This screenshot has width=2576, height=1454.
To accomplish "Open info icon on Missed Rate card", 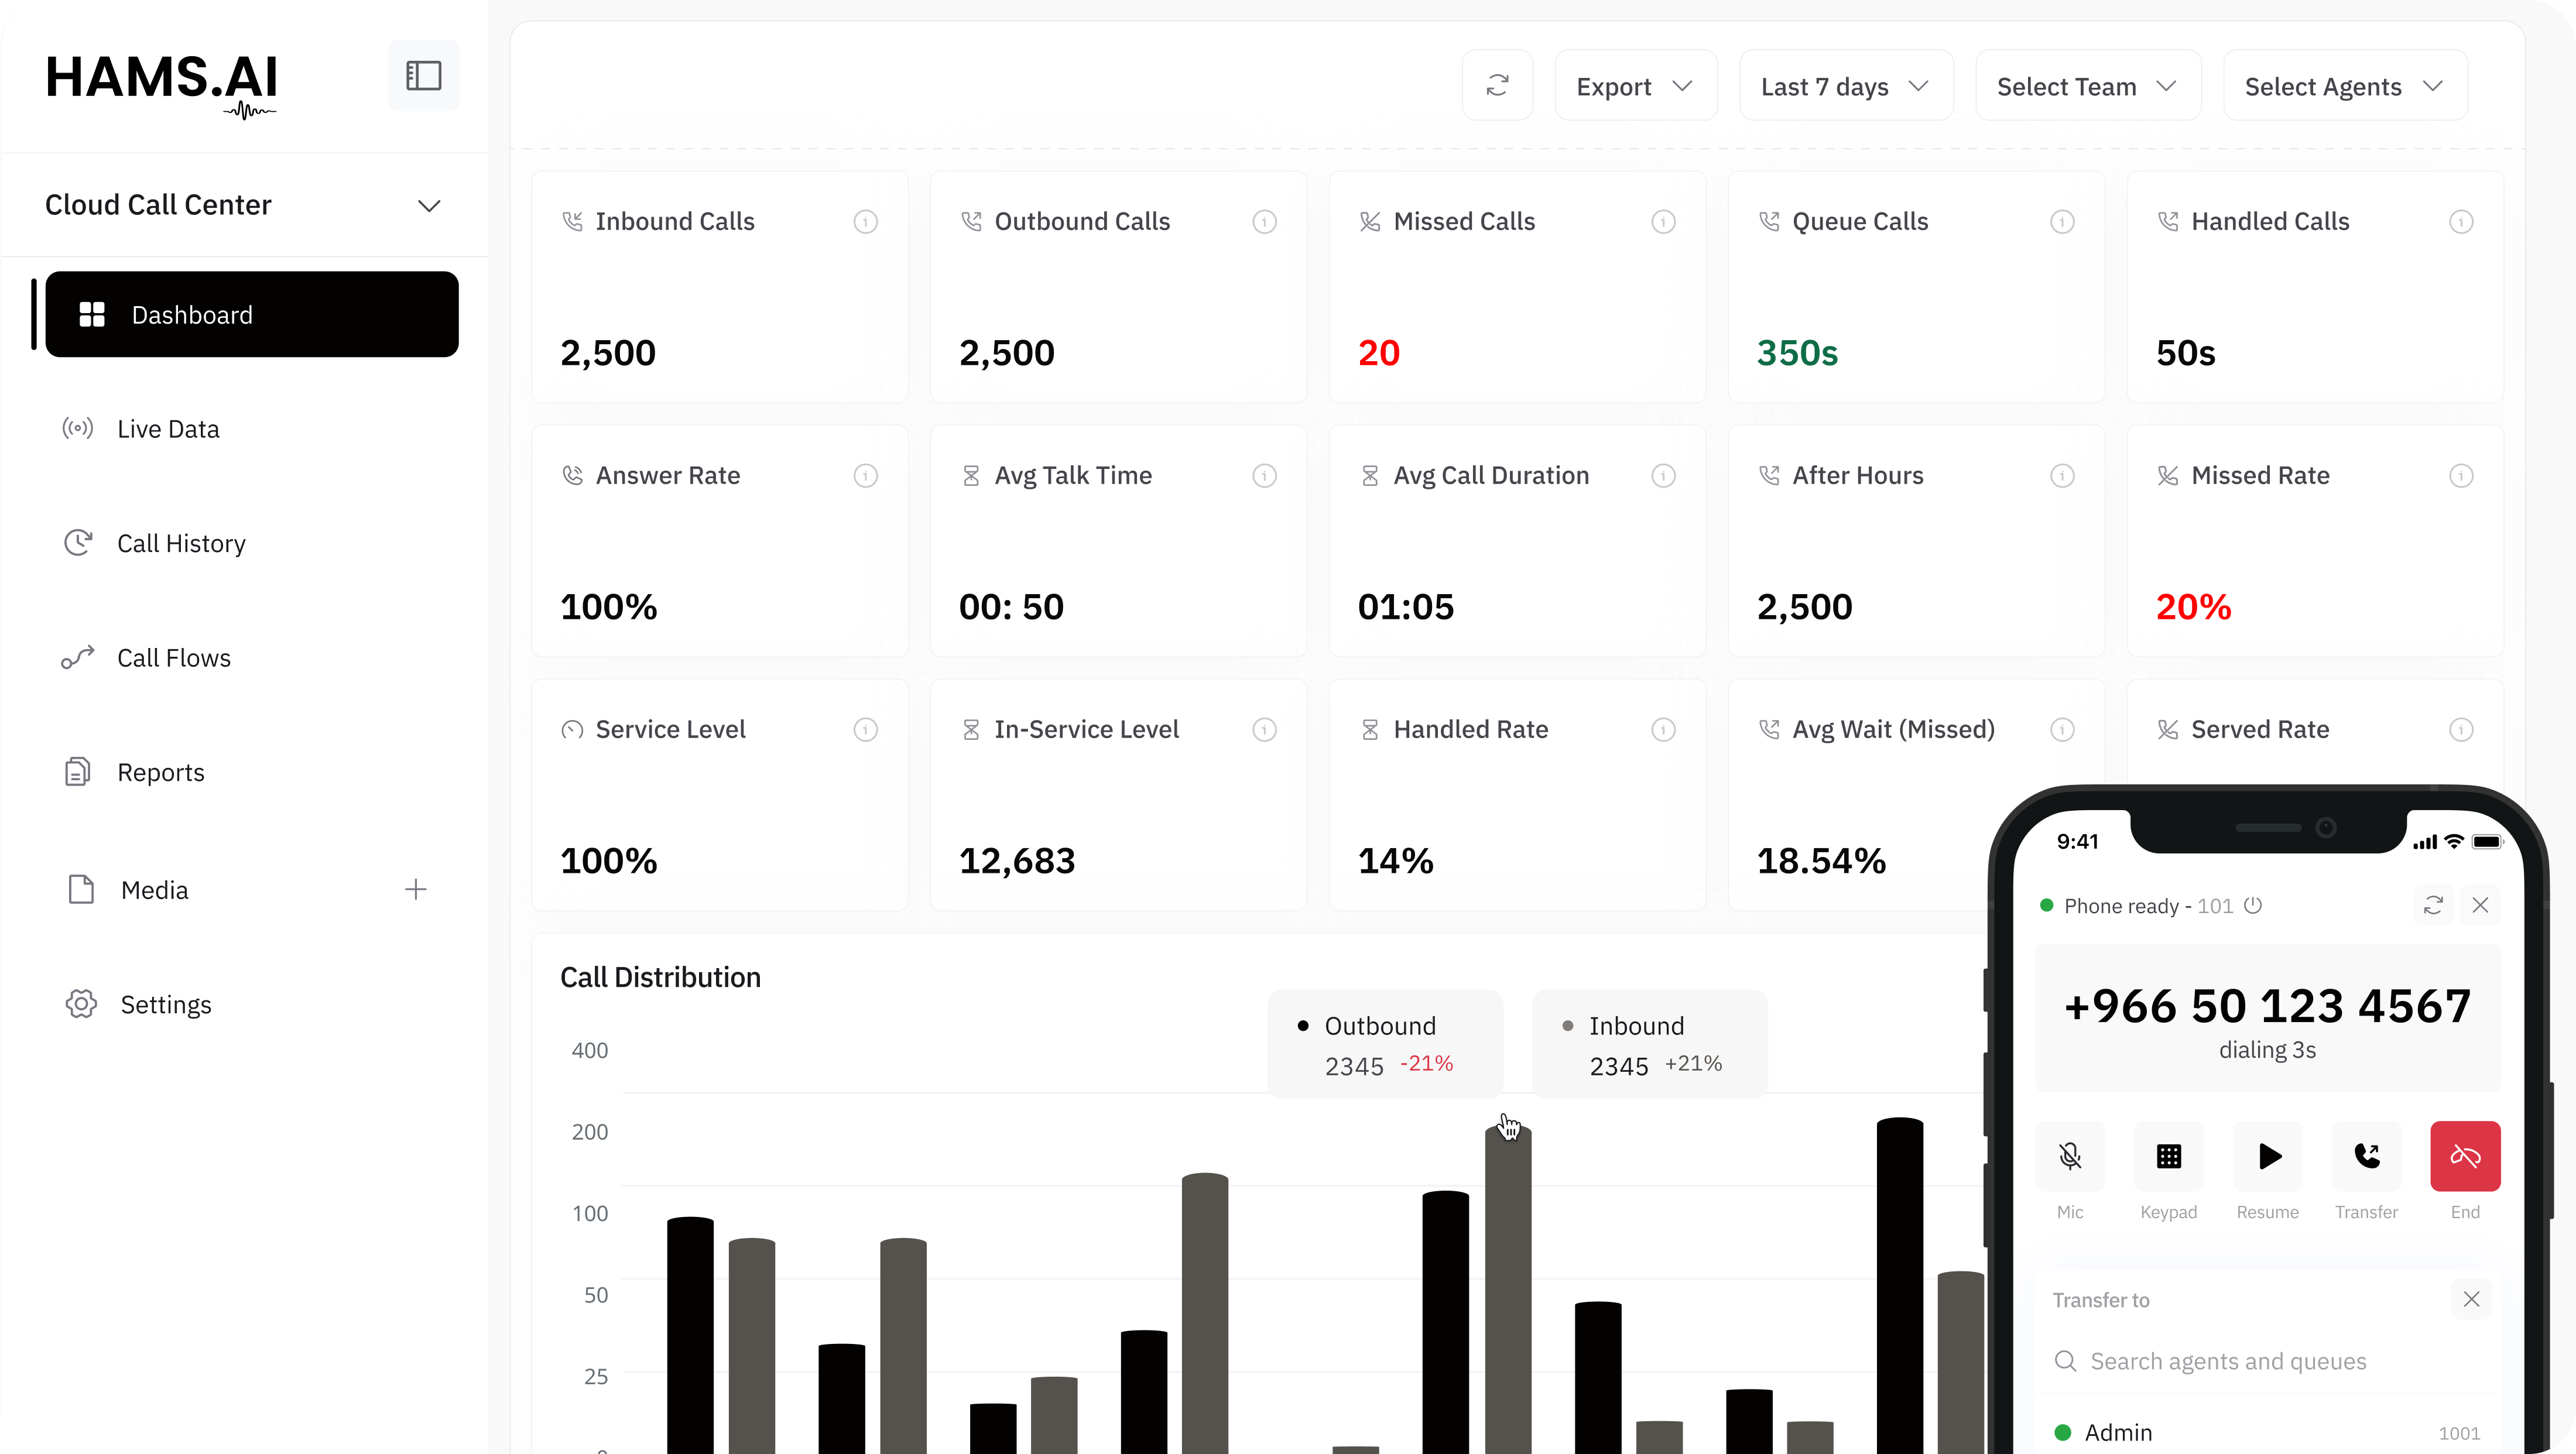I will tap(2461, 476).
